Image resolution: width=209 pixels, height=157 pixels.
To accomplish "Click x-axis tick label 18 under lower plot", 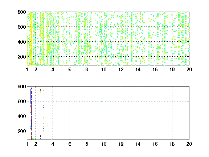I will click(172, 144).
